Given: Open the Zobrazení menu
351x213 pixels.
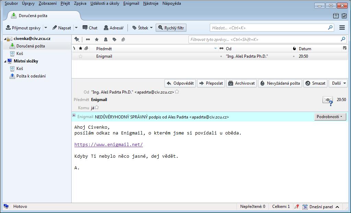Looking at the screenshot, I should (x=48, y=3).
